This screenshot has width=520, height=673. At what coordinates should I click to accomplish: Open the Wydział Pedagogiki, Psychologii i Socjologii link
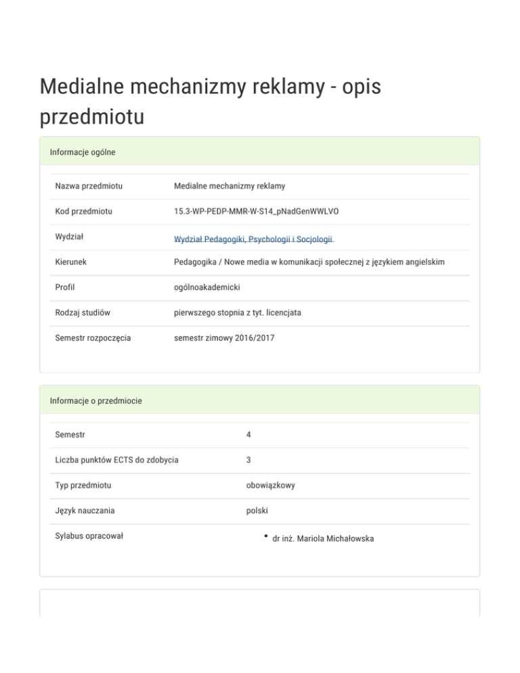click(253, 239)
